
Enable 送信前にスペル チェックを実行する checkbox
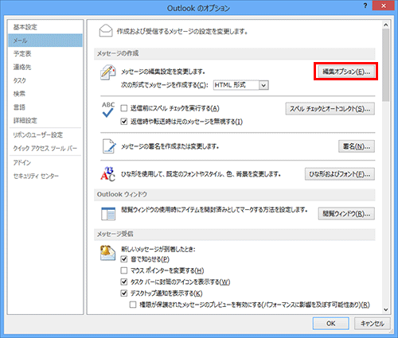pyautogui.click(x=124, y=108)
